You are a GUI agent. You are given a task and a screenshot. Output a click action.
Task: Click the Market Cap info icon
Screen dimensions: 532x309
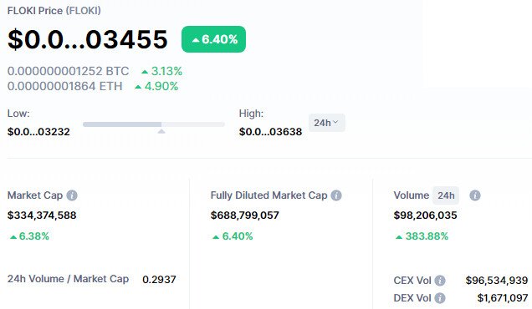72,195
